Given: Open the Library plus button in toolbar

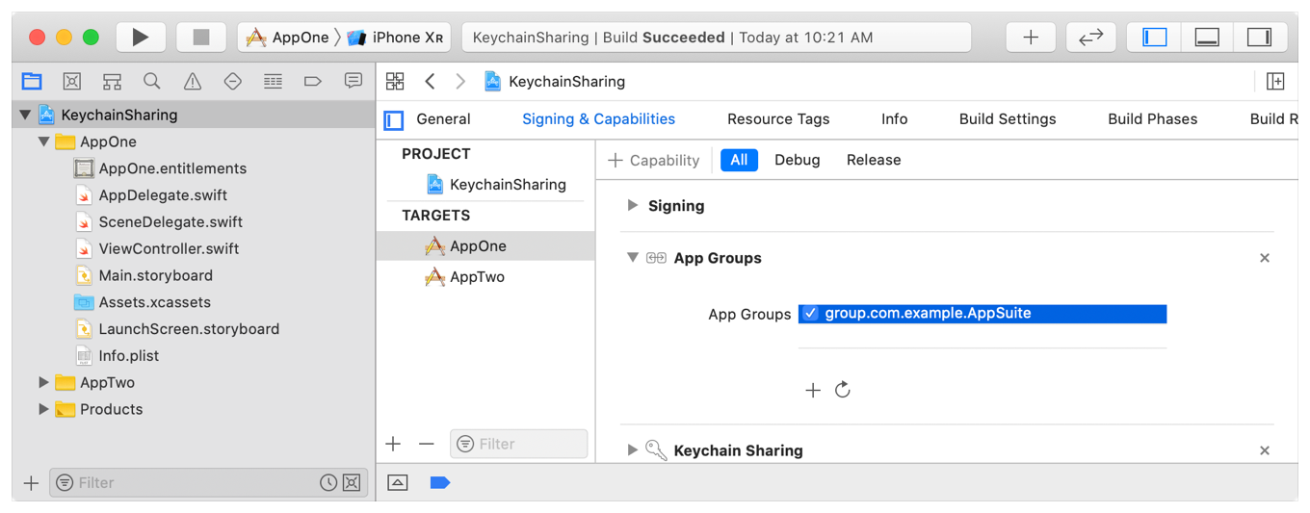Looking at the screenshot, I should click(x=1031, y=38).
